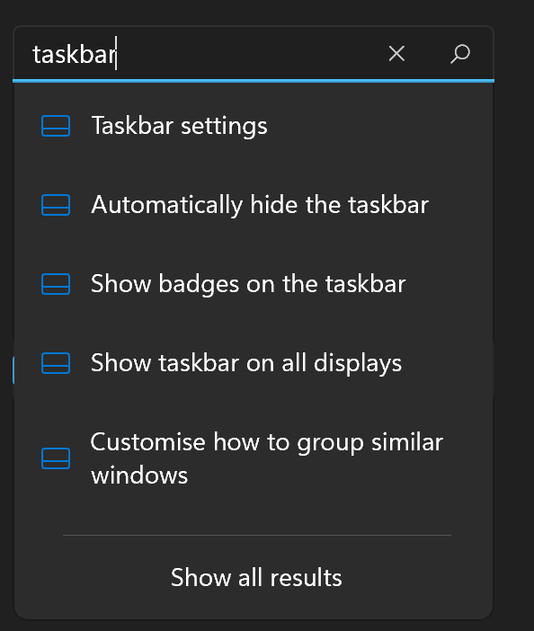
Task: Place the cursor after the typed word taskbar
Action: (x=117, y=54)
